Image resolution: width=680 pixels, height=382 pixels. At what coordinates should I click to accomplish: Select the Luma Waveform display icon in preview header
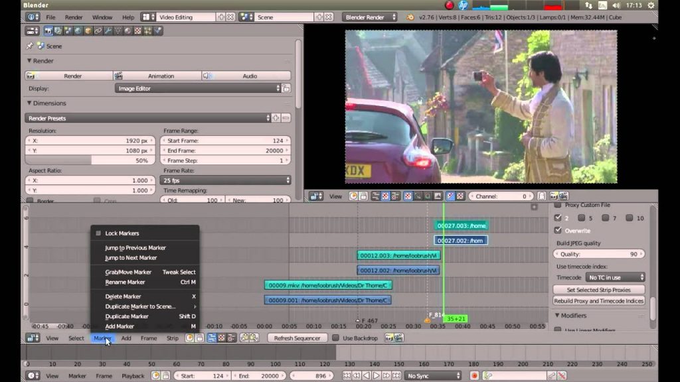click(418, 196)
